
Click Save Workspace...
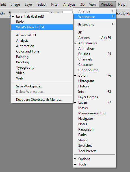pyautogui.click(x=42, y=86)
